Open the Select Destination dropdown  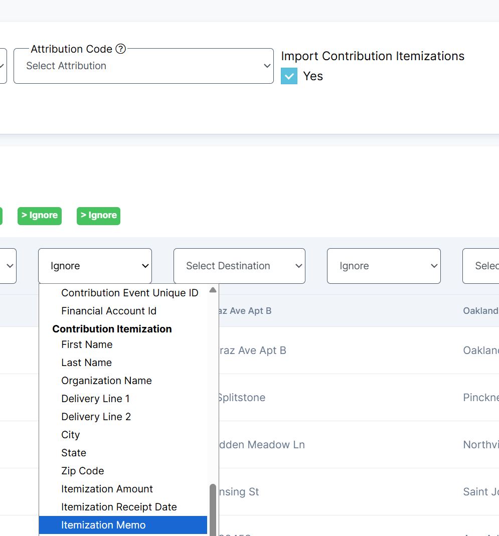click(239, 266)
